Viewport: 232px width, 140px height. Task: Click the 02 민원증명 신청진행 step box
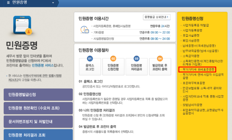(x=113, y=66)
